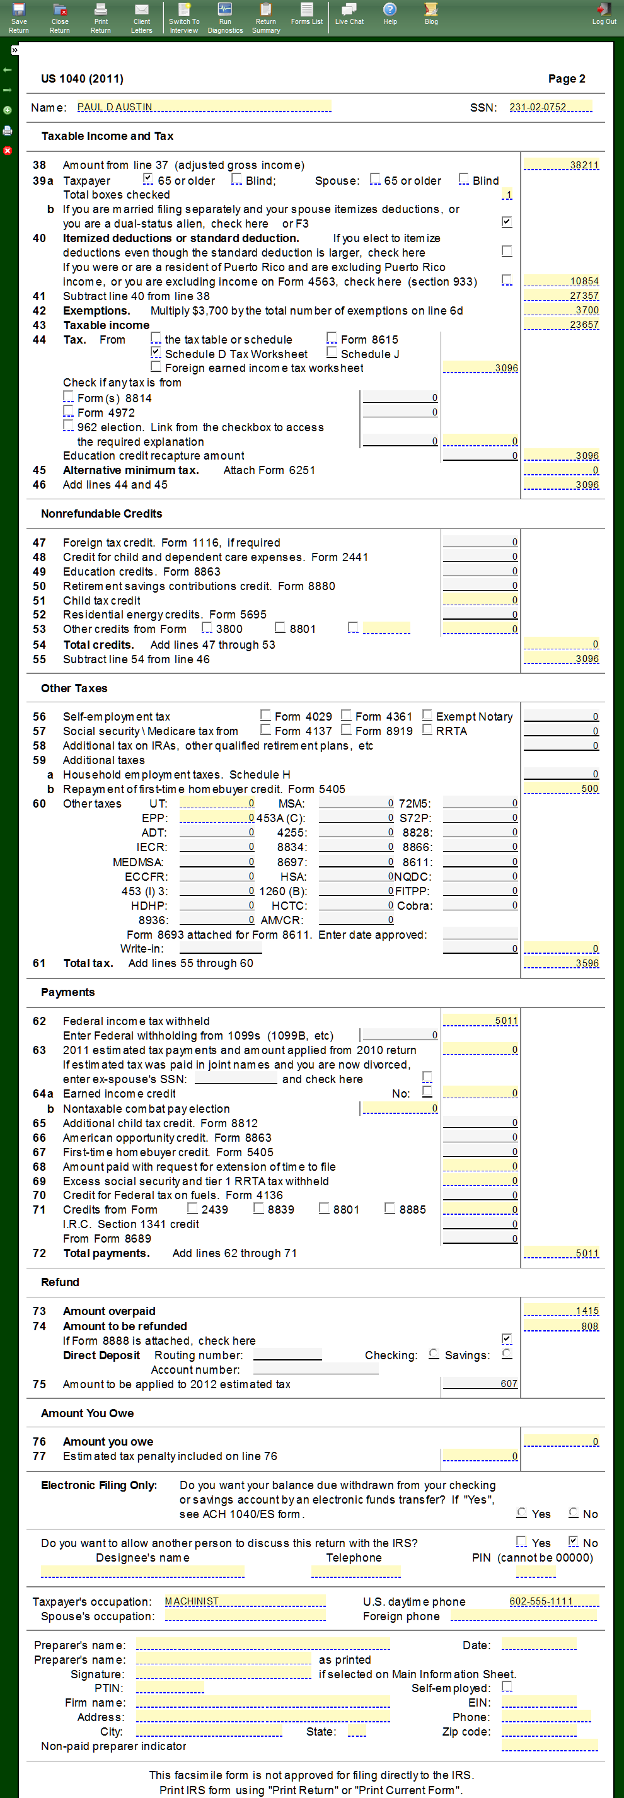Screen dimensions: 624x1798
Task: Click the red X icon in sidebar
Action: coord(8,151)
